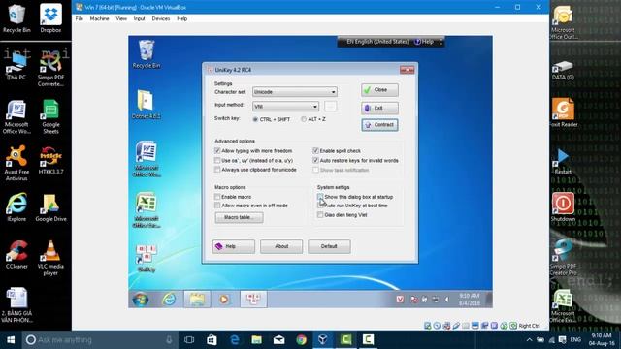Open Foxit Reader desktop icon

tap(563, 113)
